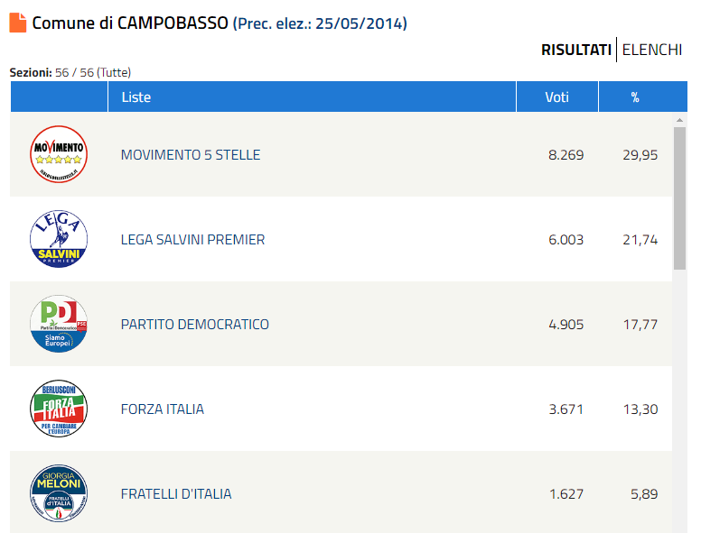Viewport: 701px width, 533px height.
Task: Click the previous election date 25/05/2014
Action: click(360, 23)
